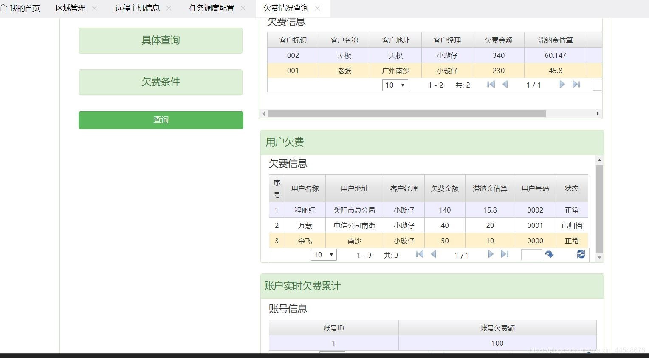This screenshot has width=649, height=358.
Task: Go to first page of customer table
Action: [x=491, y=85]
